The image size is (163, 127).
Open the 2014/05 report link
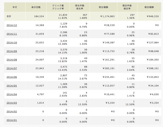coord(12,86)
